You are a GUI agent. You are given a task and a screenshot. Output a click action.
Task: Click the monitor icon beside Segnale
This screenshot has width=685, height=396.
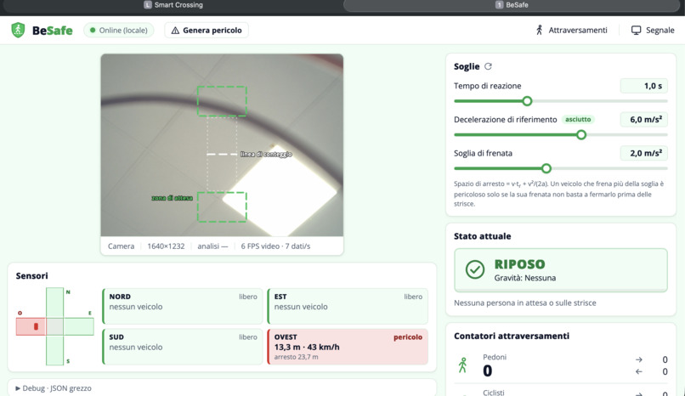636,30
